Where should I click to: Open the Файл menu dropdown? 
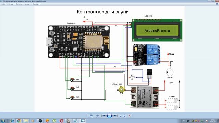4,4
